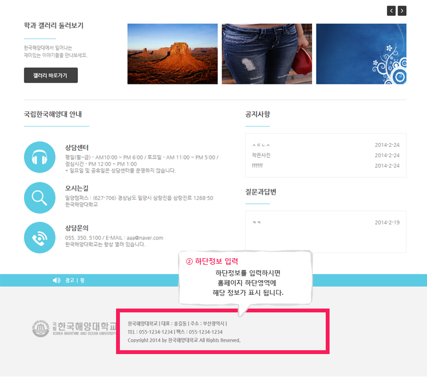Image resolution: width=427 pixels, height=382 pixels.
Task: Click the 상담센터 heading text
Action: click(x=77, y=147)
